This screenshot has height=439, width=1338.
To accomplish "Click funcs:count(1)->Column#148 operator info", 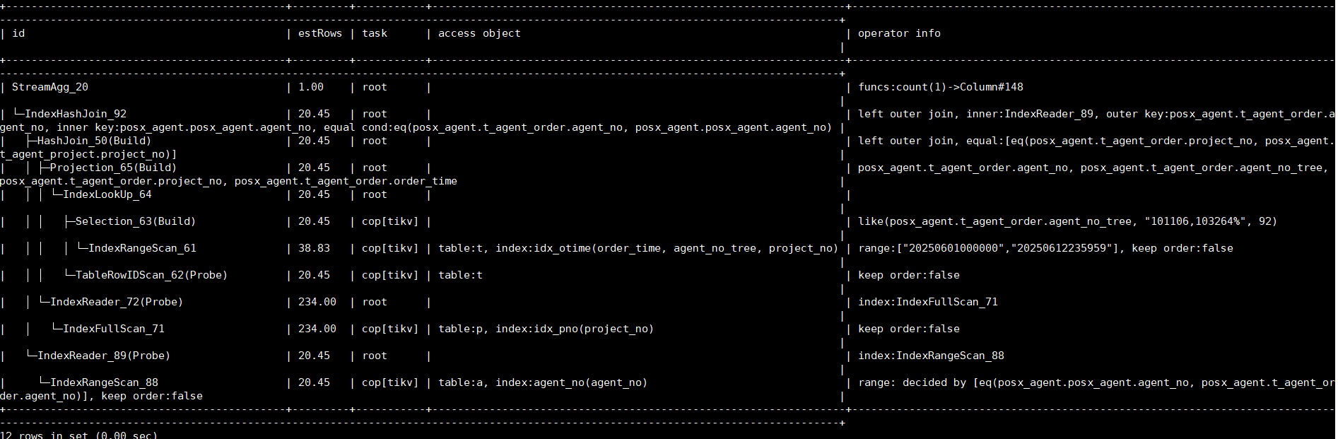I will coord(941,87).
